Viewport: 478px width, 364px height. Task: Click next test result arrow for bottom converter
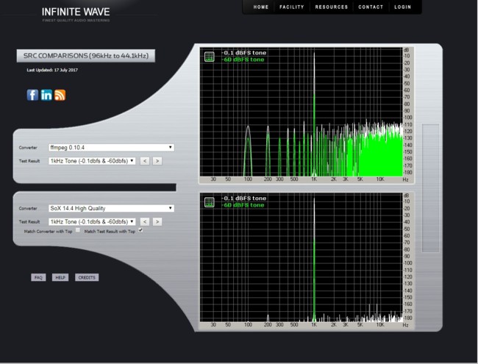tap(157, 221)
